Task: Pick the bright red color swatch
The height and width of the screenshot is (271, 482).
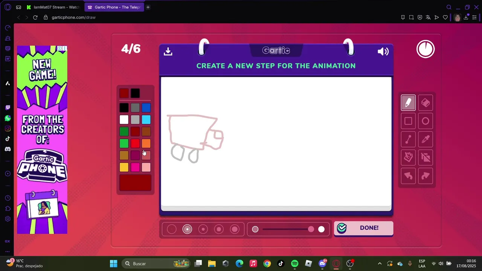Action: 135,143
